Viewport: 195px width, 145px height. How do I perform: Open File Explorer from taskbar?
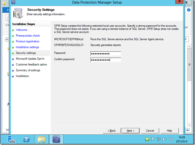(x=41, y=139)
